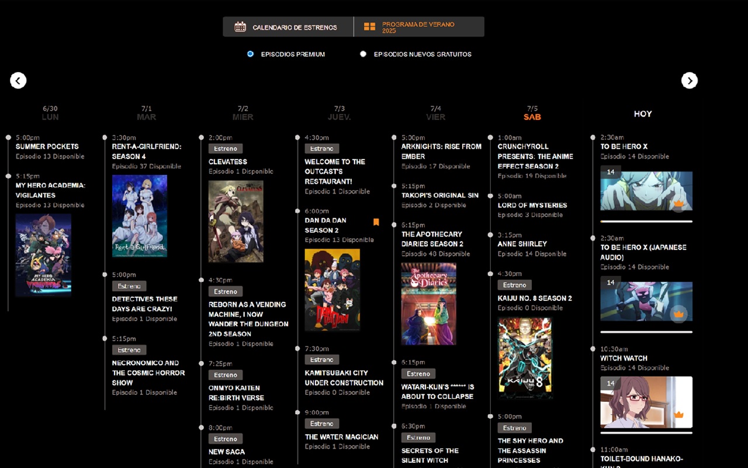Click the Estreno badge above Kaiju No. 8
Viewport: 748px width, 468px height.
(x=515, y=285)
